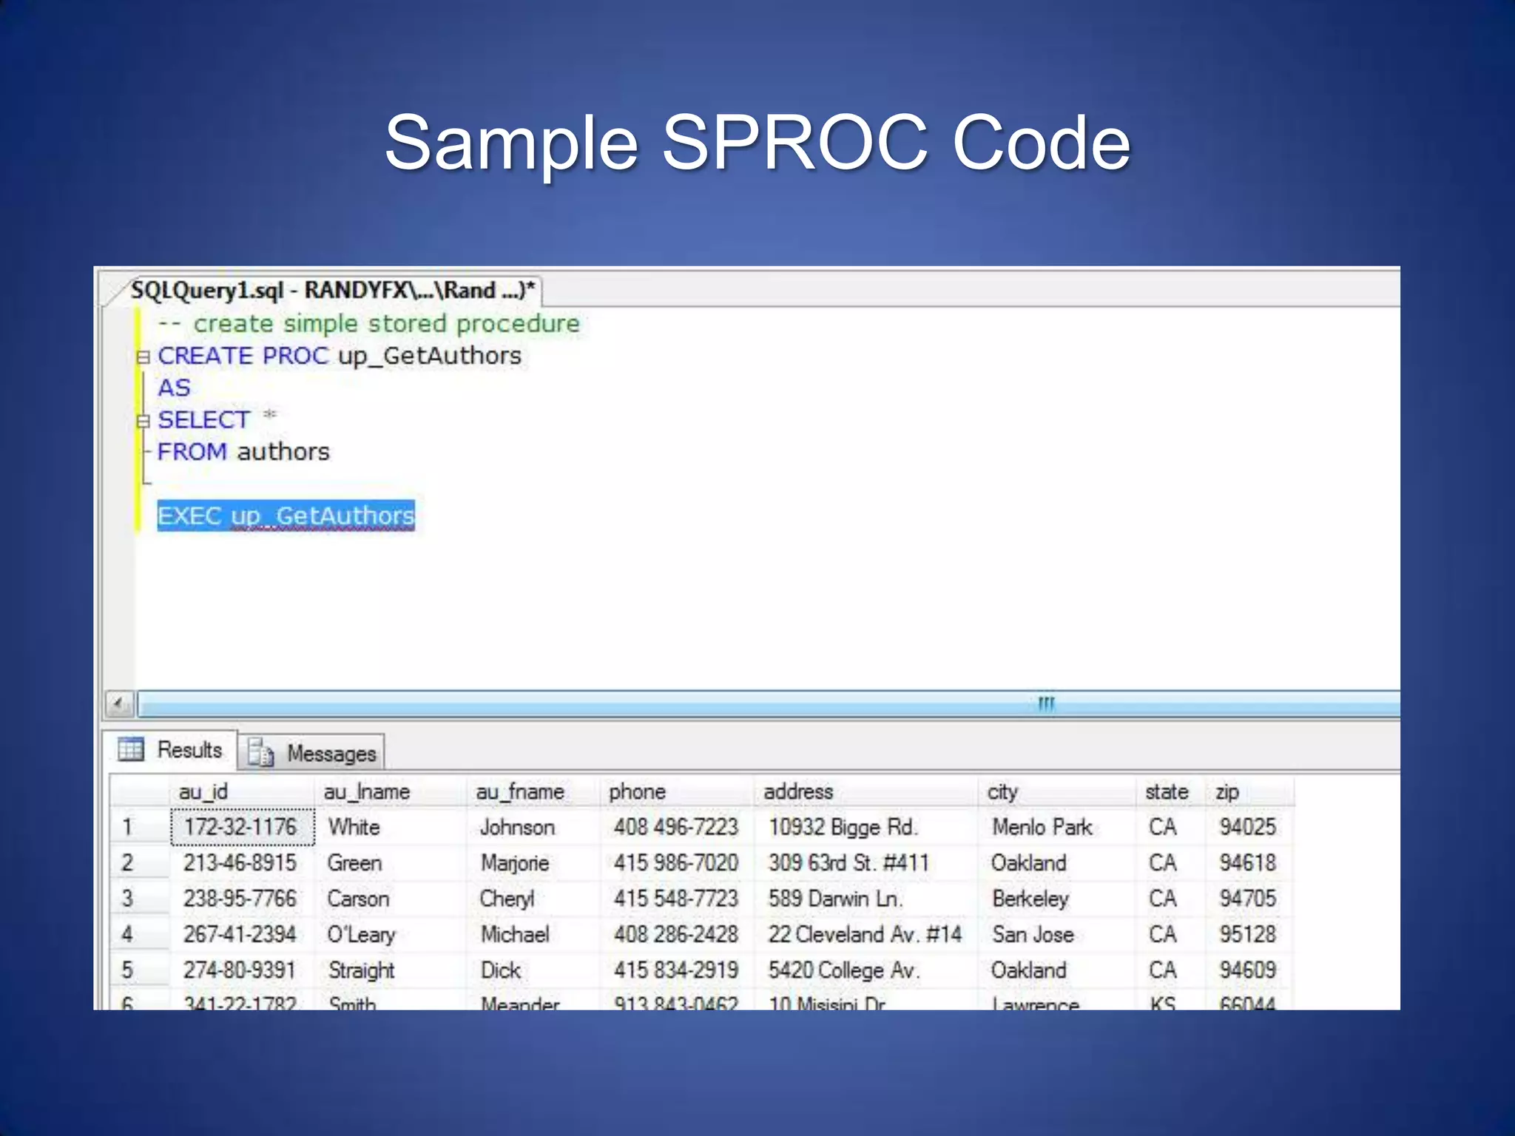Image resolution: width=1515 pixels, height=1136 pixels.
Task: Click the Messages tab icon
Action: [260, 752]
